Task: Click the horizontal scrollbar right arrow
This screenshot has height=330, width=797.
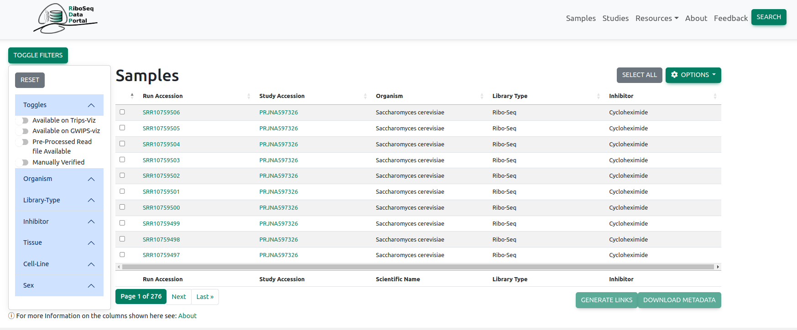Action: [718, 267]
